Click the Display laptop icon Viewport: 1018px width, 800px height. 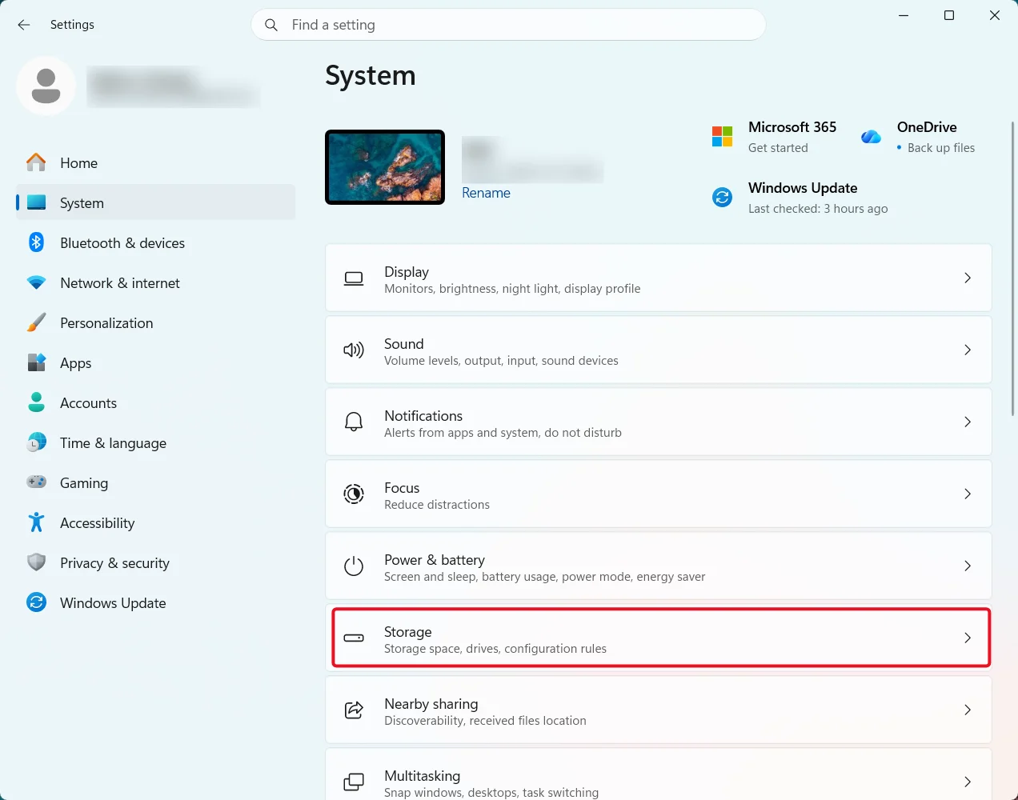pos(354,278)
